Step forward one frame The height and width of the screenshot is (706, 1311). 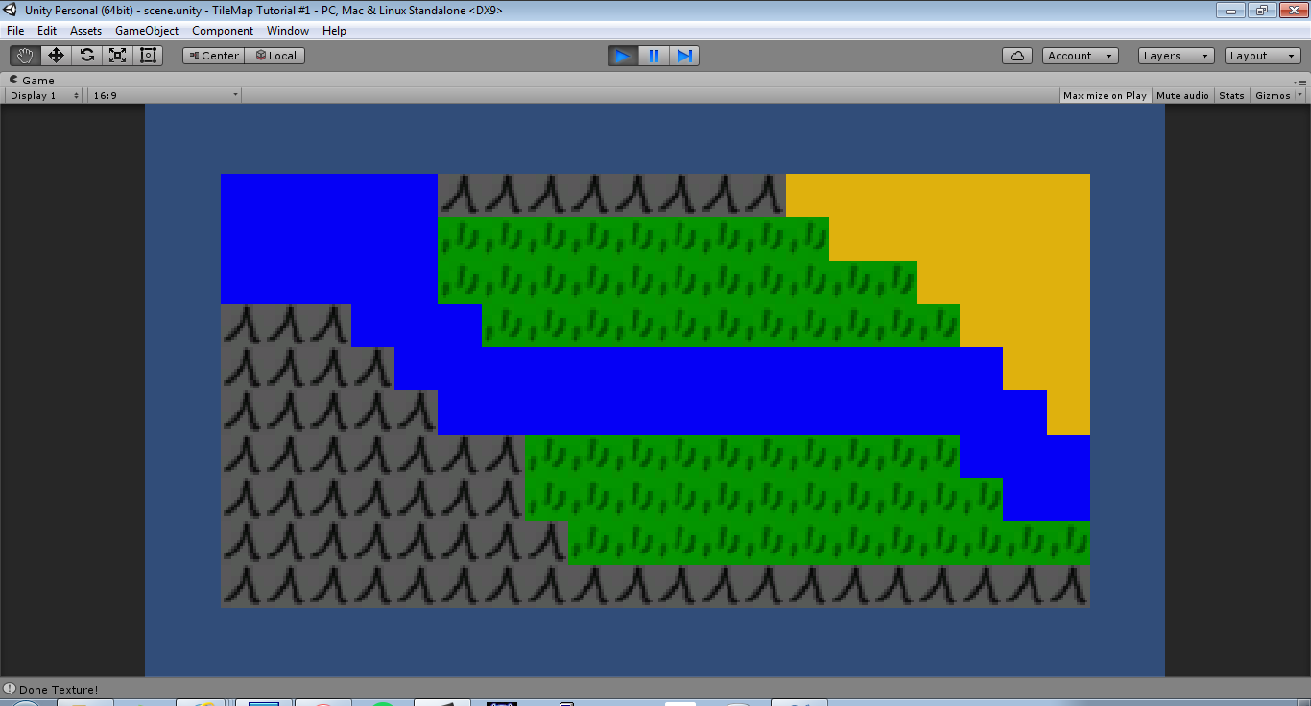(684, 56)
